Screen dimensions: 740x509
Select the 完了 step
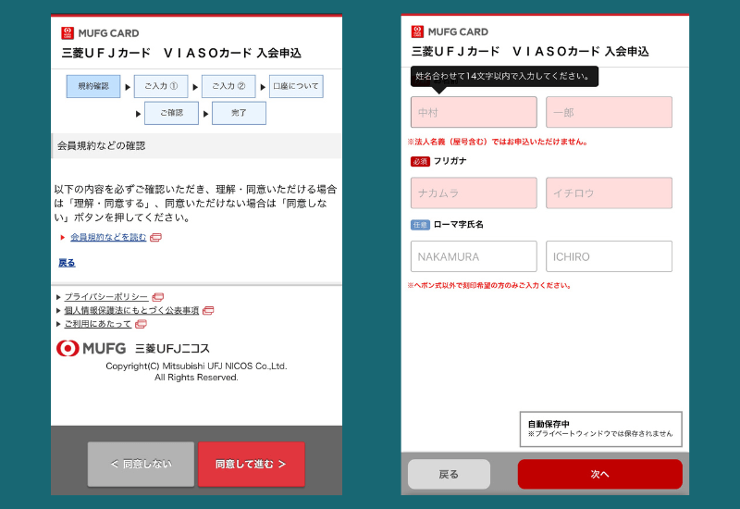[x=239, y=113]
